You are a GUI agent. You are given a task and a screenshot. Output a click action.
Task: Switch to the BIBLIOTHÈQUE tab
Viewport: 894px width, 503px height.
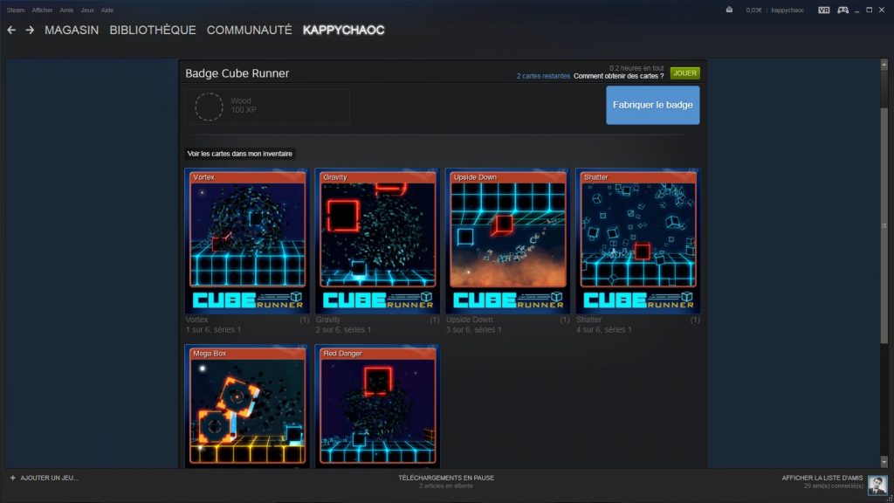pyautogui.click(x=153, y=30)
